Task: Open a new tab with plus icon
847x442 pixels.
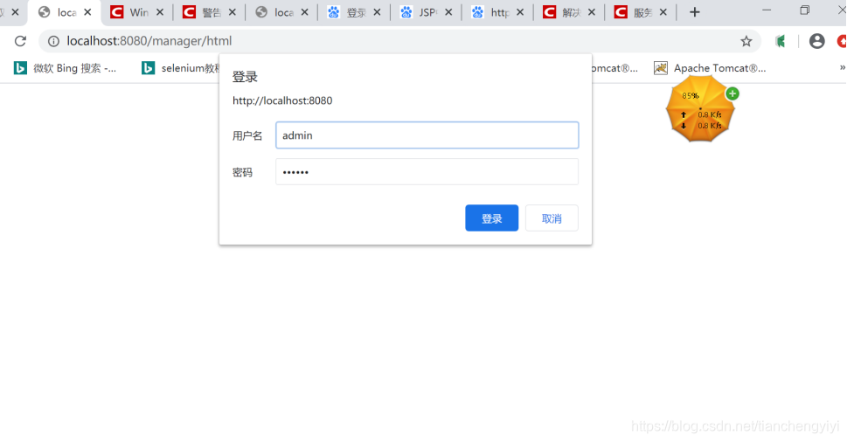Action: tap(695, 12)
